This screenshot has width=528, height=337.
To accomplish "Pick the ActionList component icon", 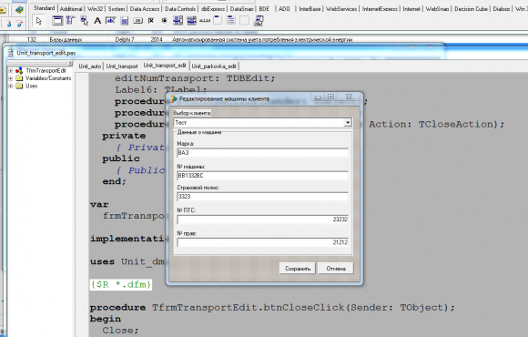I will (x=259, y=21).
